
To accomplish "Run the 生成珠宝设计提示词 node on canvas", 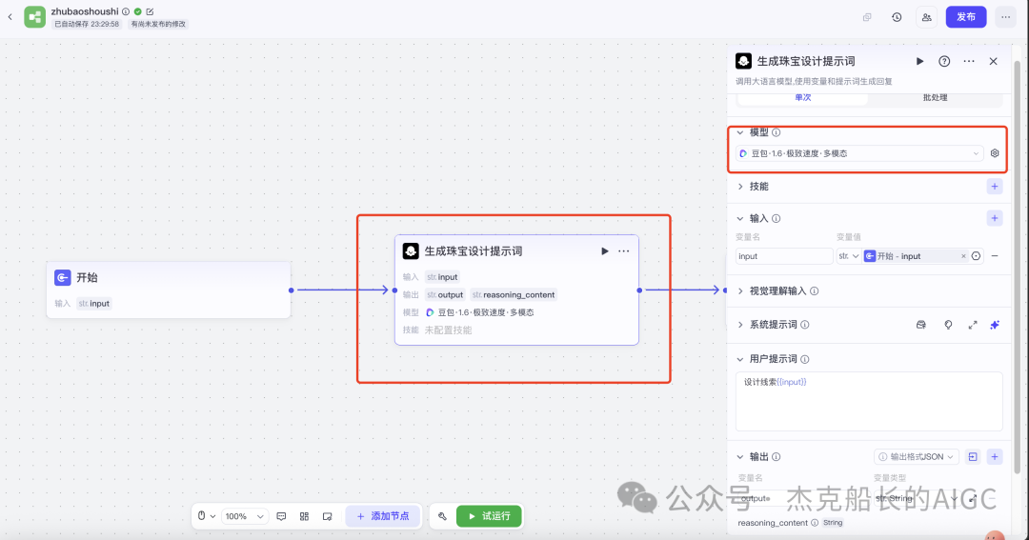I will (x=604, y=251).
